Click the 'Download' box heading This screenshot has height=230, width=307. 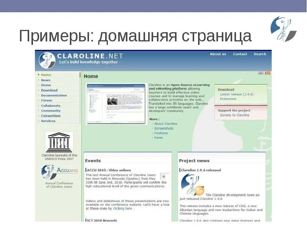click(226, 90)
